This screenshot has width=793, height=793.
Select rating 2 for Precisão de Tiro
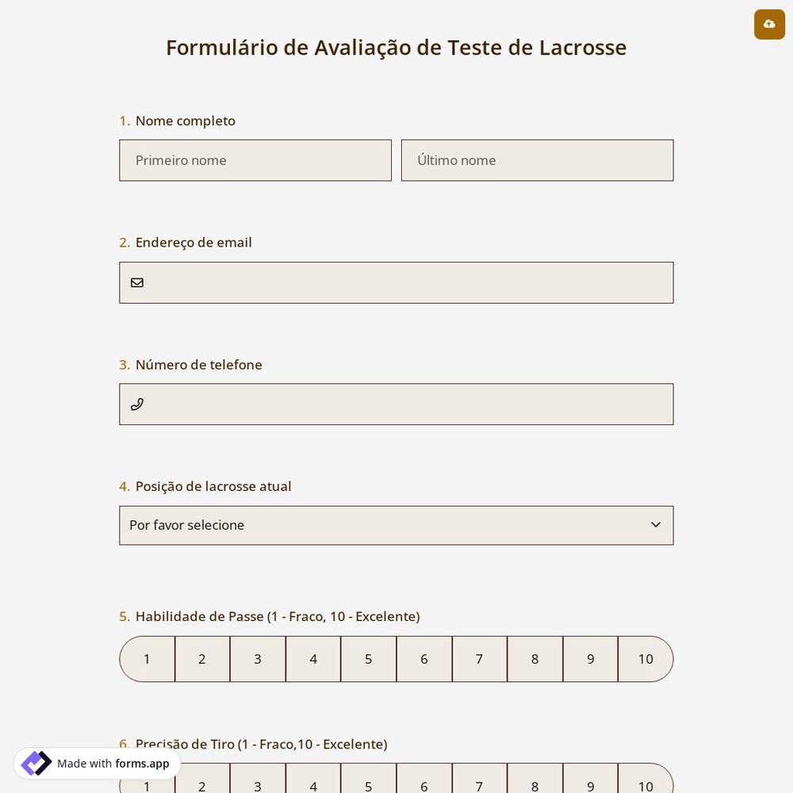202,786
